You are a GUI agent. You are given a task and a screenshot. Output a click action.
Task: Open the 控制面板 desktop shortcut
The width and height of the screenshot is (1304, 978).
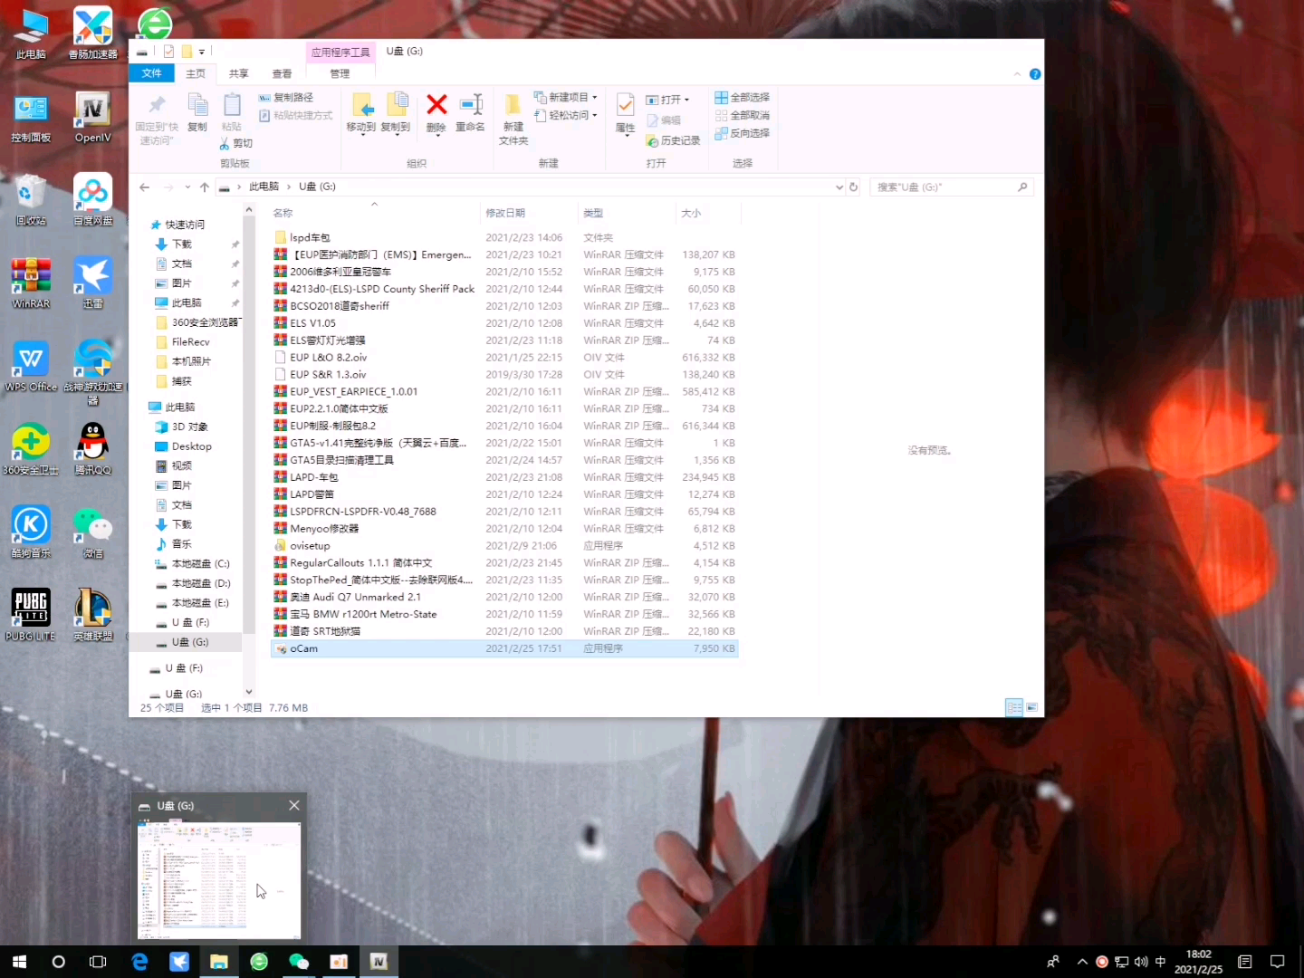[31, 119]
